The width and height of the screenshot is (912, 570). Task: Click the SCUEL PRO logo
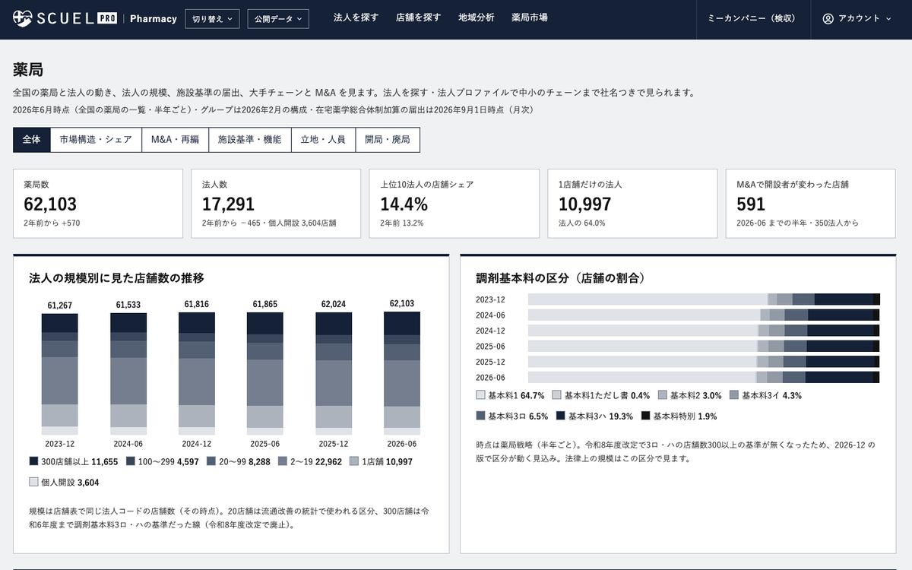coord(65,18)
